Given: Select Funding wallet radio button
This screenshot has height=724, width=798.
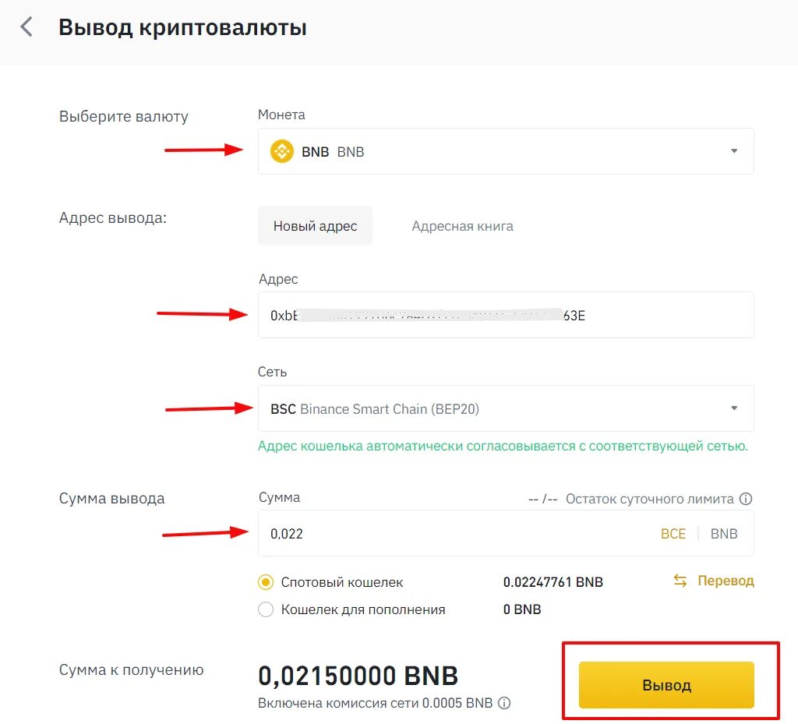Looking at the screenshot, I should click(x=266, y=609).
